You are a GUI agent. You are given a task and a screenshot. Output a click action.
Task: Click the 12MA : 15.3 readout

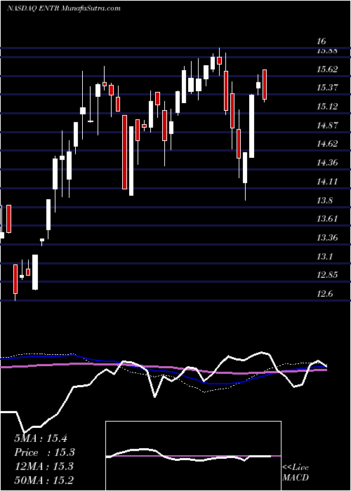44,466
